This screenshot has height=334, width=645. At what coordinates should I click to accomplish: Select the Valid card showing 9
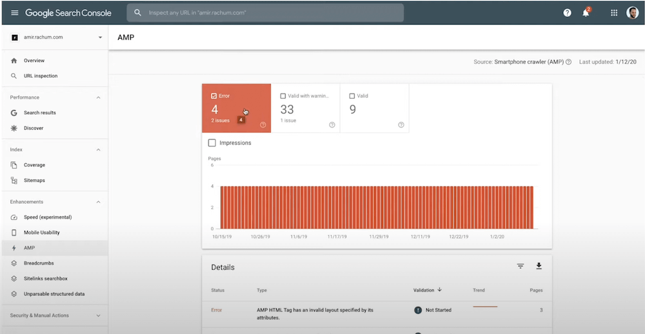pos(375,108)
